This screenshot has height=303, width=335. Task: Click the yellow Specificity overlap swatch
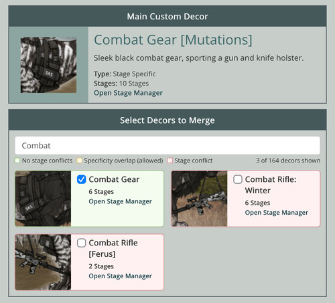pos(79,161)
